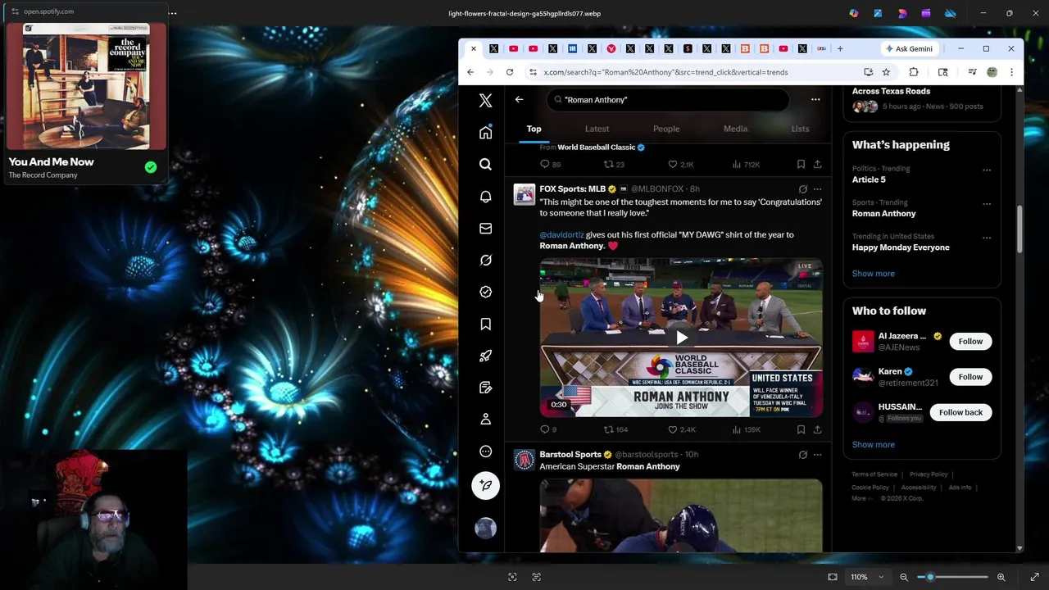Open the 110% zoom level dropdown
This screenshot has width=1049, height=590.
tap(867, 577)
